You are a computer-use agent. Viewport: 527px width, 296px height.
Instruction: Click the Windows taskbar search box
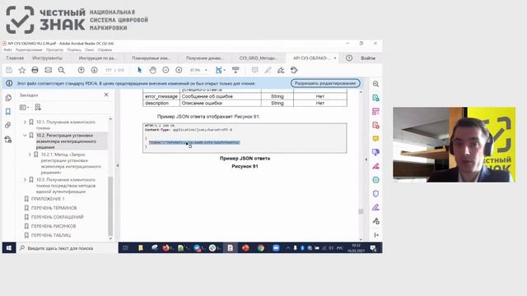pos(67,248)
